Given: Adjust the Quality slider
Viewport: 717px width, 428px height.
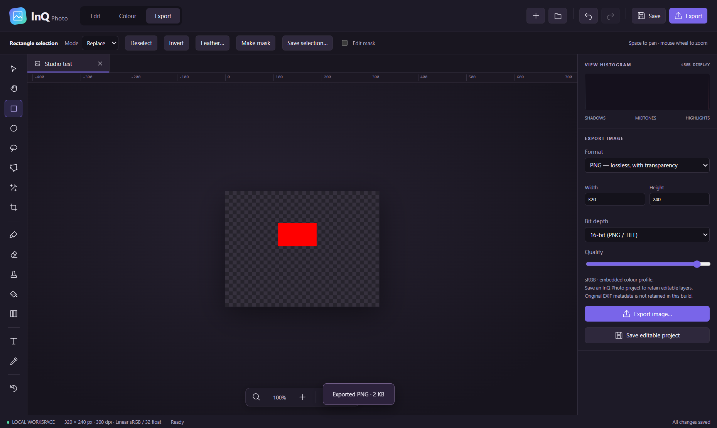Looking at the screenshot, I should [x=648, y=264].
